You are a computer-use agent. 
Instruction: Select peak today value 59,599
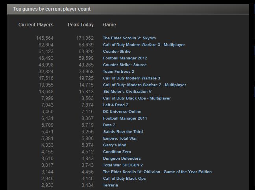tap(86, 58)
